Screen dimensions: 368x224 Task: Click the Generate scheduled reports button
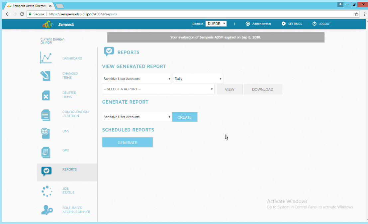pyautogui.click(x=128, y=143)
